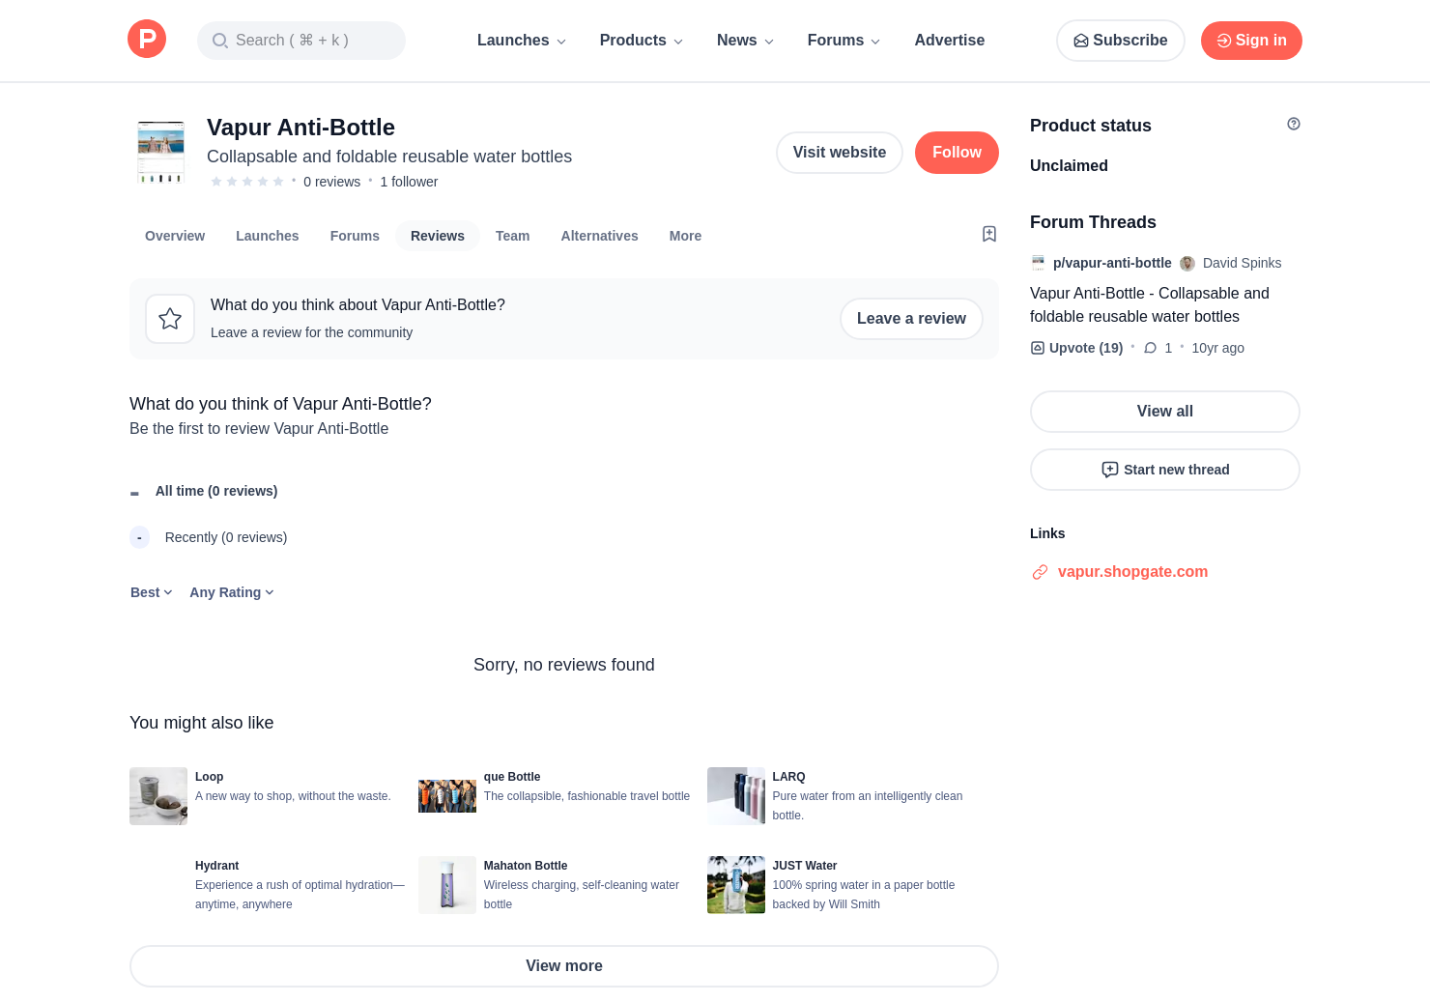Click View all forum threads
The width and height of the screenshot is (1430, 1002).
coord(1165,412)
